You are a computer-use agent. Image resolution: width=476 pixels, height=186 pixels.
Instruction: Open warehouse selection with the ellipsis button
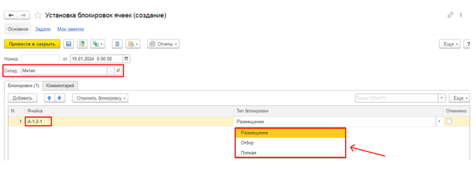[x=110, y=71]
